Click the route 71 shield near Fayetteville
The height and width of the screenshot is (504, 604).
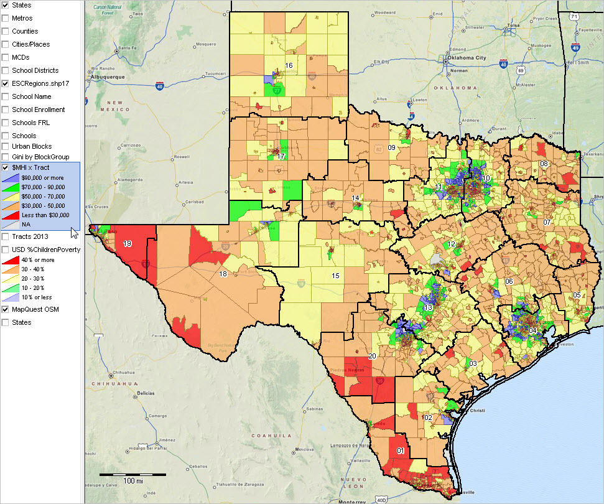pyautogui.click(x=574, y=16)
